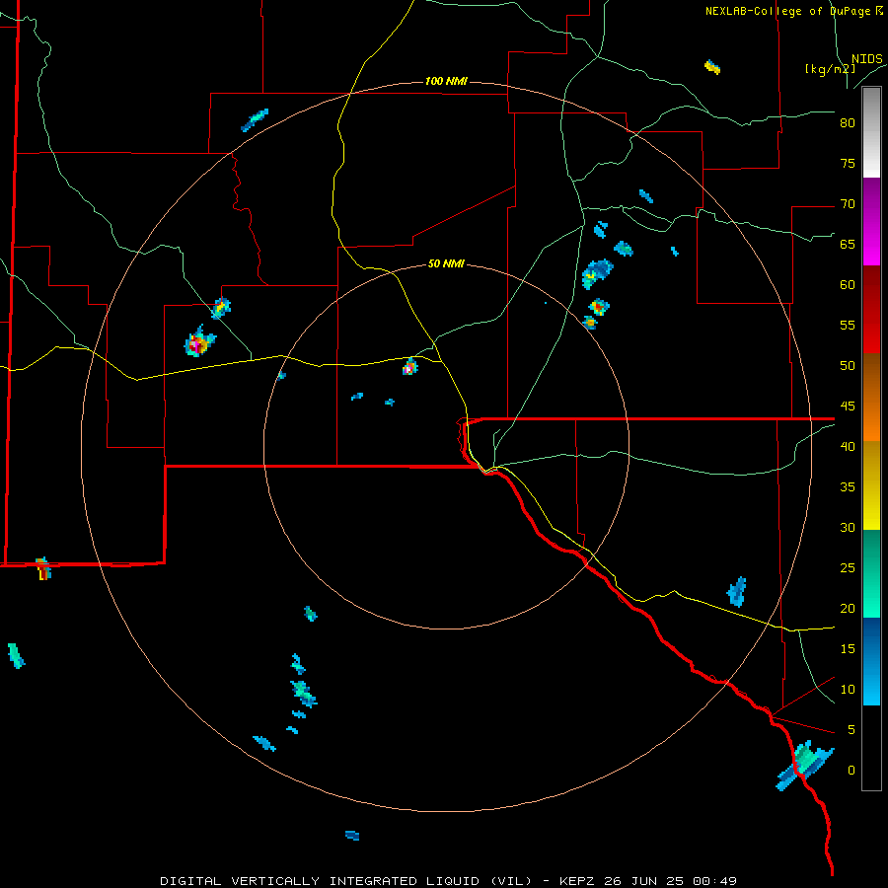Click the 60 value on the color scale
The width and height of the screenshot is (888, 888).
pos(848,285)
